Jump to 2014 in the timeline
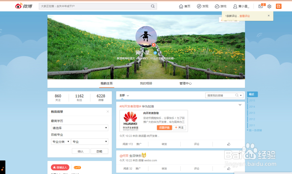The image size is (292, 174). 252,107
